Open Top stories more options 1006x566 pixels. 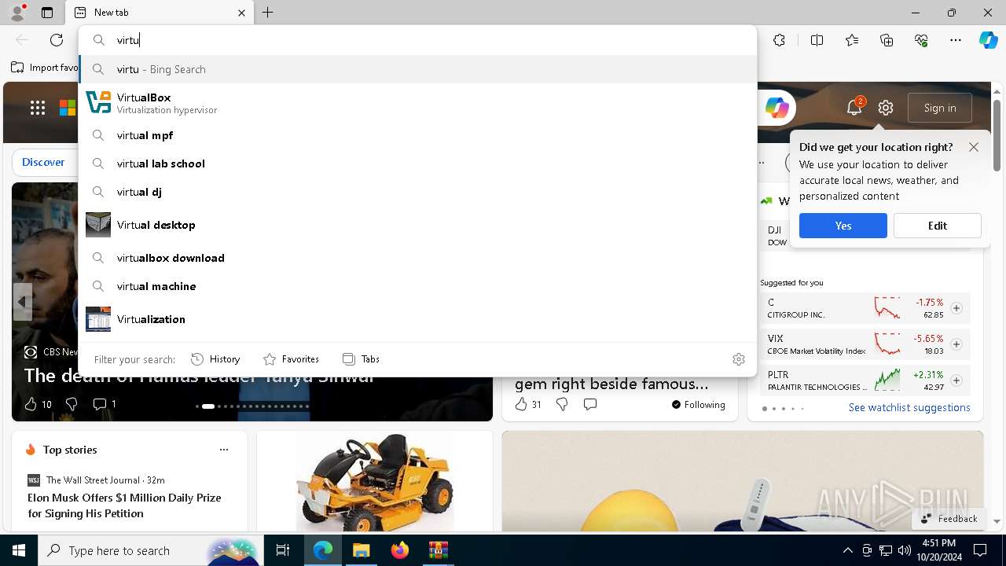[224, 450]
